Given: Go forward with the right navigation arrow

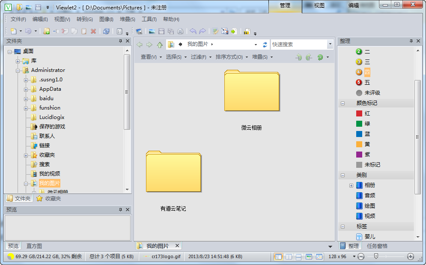Looking at the screenshot, I should point(149,45).
